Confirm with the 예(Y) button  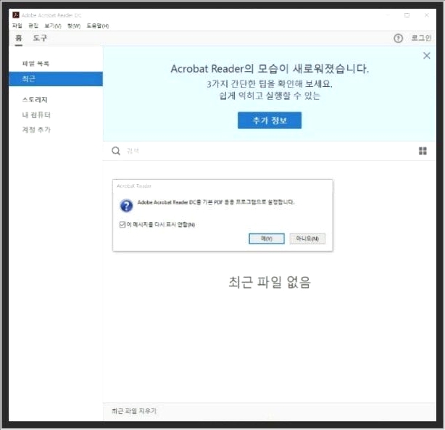(x=267, y=239)
